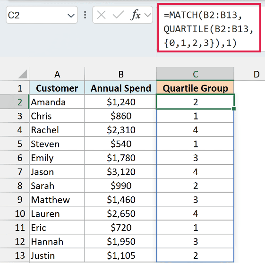Select column A header
Viewport: 265px width, 263px height.
(x=57, y=74)
